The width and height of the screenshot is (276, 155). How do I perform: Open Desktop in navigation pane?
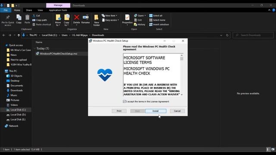(x=15, y=81)
